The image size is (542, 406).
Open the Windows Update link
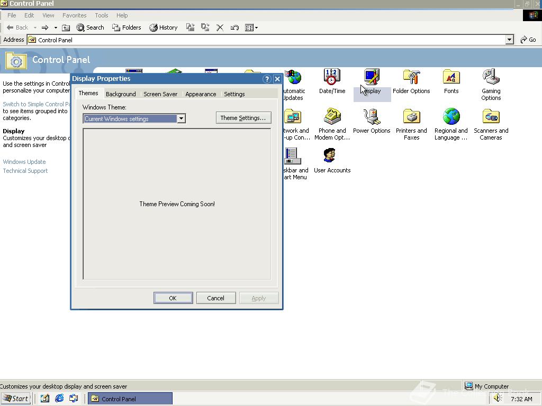coord(24,162)
